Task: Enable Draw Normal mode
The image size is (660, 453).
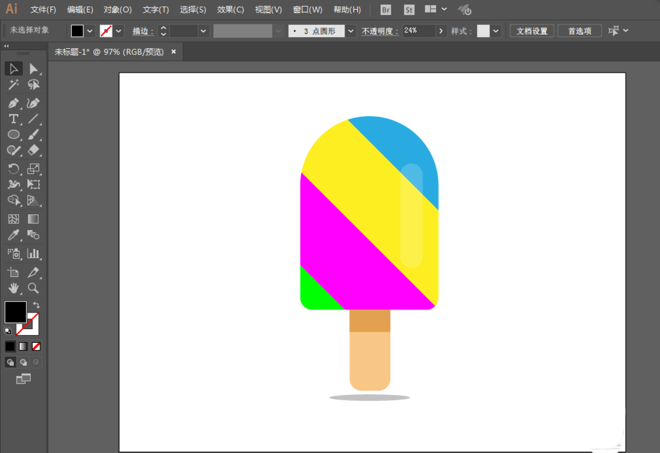Action: (10, 362)
